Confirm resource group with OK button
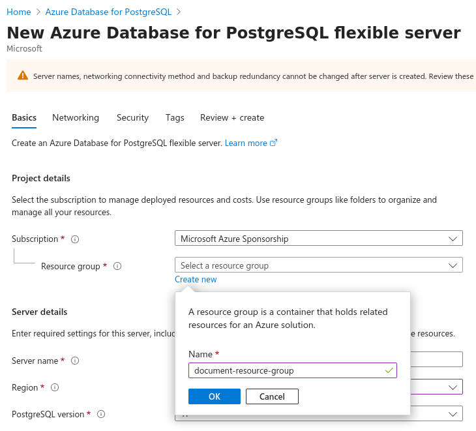The image size is (476, 431). (215, 396)
